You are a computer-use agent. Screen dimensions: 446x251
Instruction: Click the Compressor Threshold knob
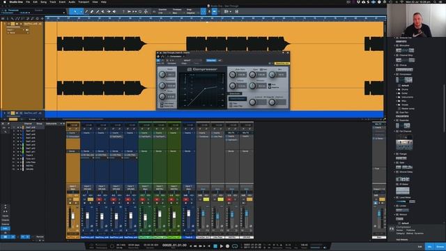pos(162,85)
